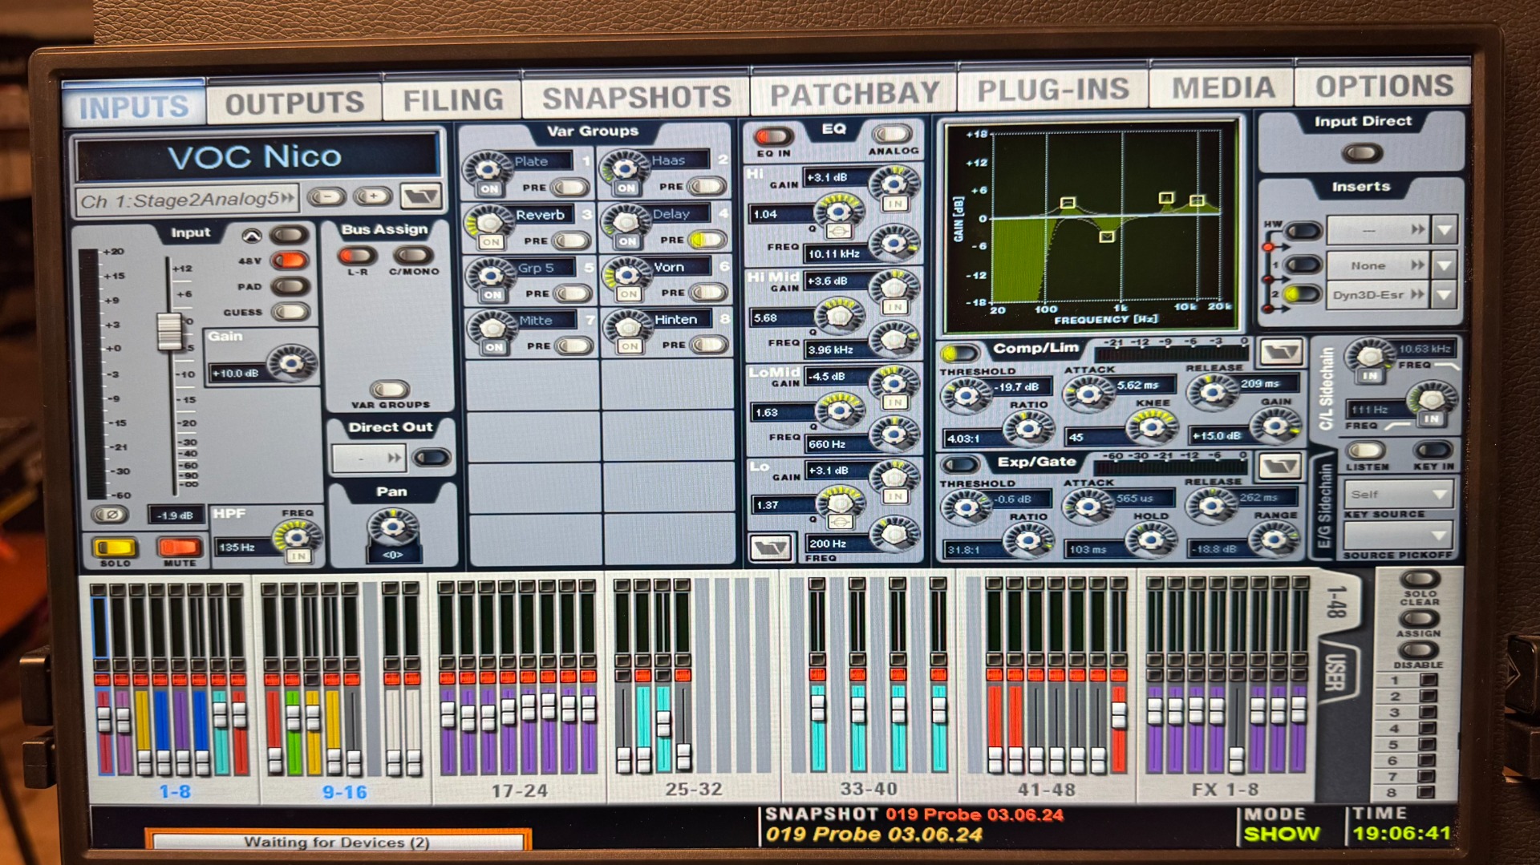Open the PLUG-INS tab

[1052, 90]
